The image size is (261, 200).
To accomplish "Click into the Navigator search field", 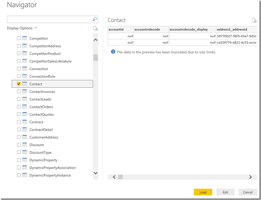I will [x=49, y=19].
